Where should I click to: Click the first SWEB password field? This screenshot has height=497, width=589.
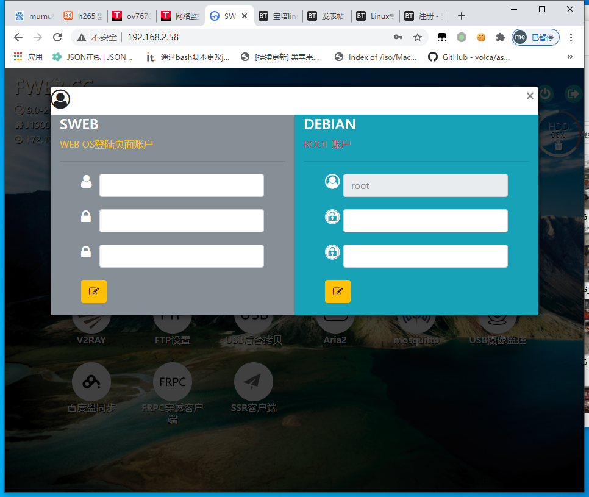click(182, 221)
